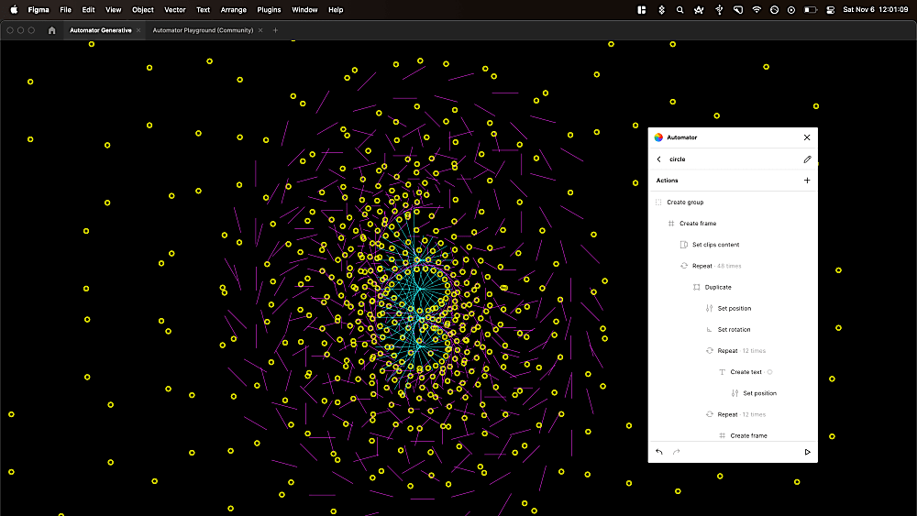Click the Actions section header
Screen dimensions: 917x516
tap(667, 181)
